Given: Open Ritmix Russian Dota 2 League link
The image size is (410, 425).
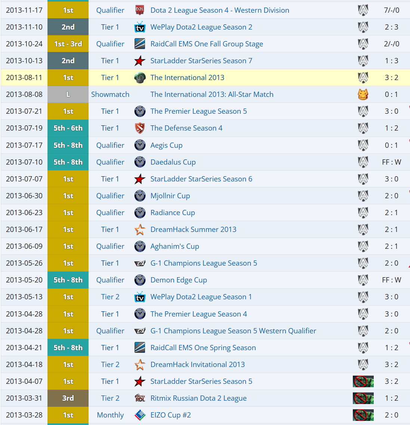Looking at the screenshot, I should coord(198,398).
